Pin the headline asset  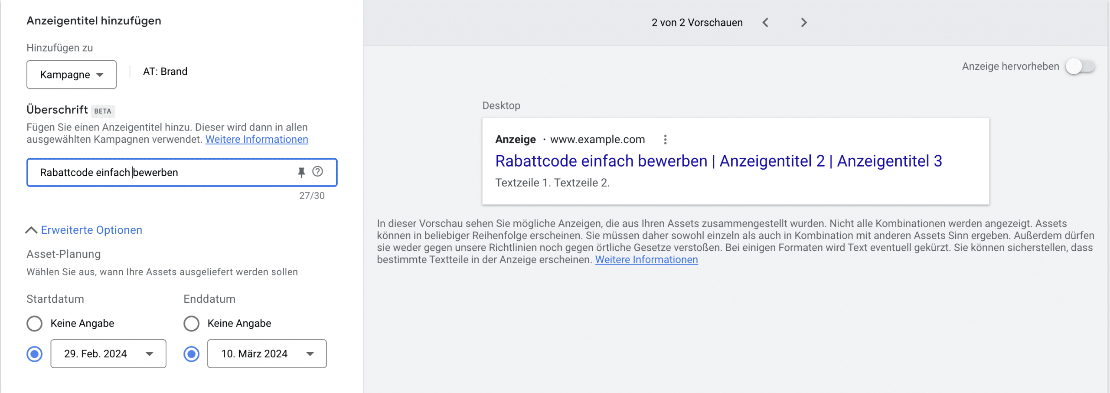[301, 172]
